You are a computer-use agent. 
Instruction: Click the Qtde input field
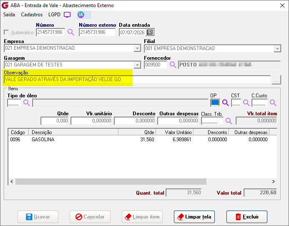click(x=55, y=121)
